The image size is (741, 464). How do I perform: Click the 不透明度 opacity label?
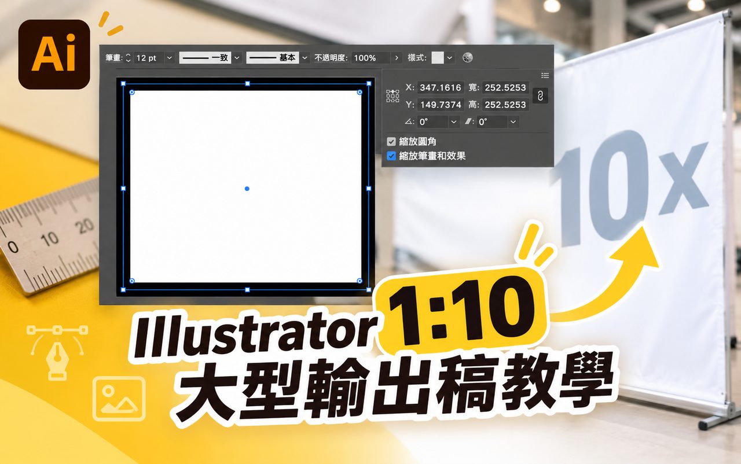pos(331,58)
